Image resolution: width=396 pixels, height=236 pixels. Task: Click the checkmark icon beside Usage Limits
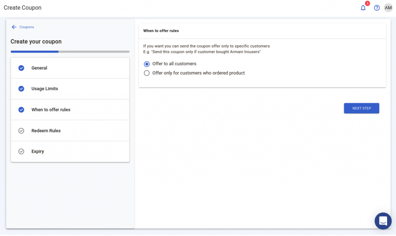[21, 89]
